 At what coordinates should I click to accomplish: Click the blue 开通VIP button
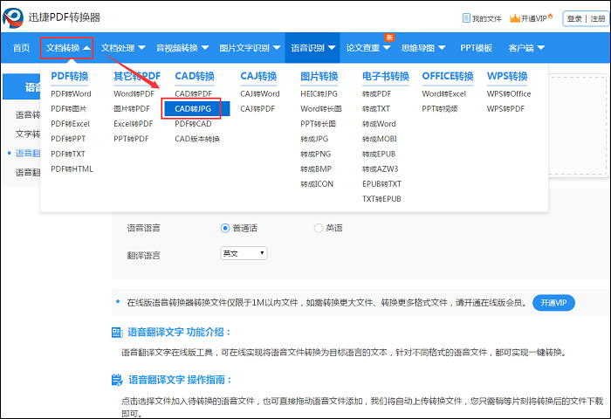[x=553, y=303]
